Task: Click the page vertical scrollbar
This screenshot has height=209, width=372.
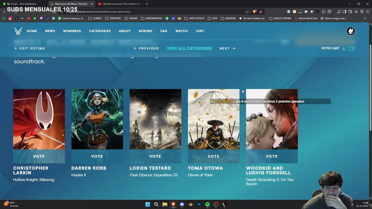Action: [x=370, y=87]
